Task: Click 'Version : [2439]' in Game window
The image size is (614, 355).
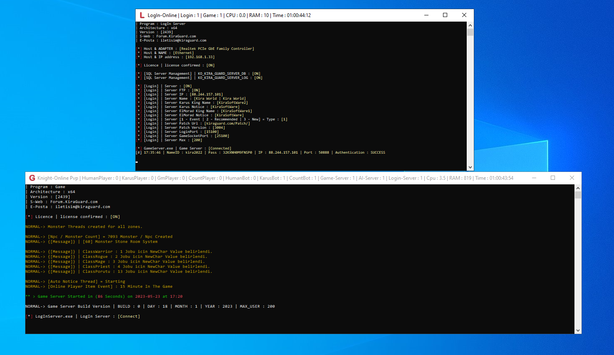Action: (x=50, y=197)
